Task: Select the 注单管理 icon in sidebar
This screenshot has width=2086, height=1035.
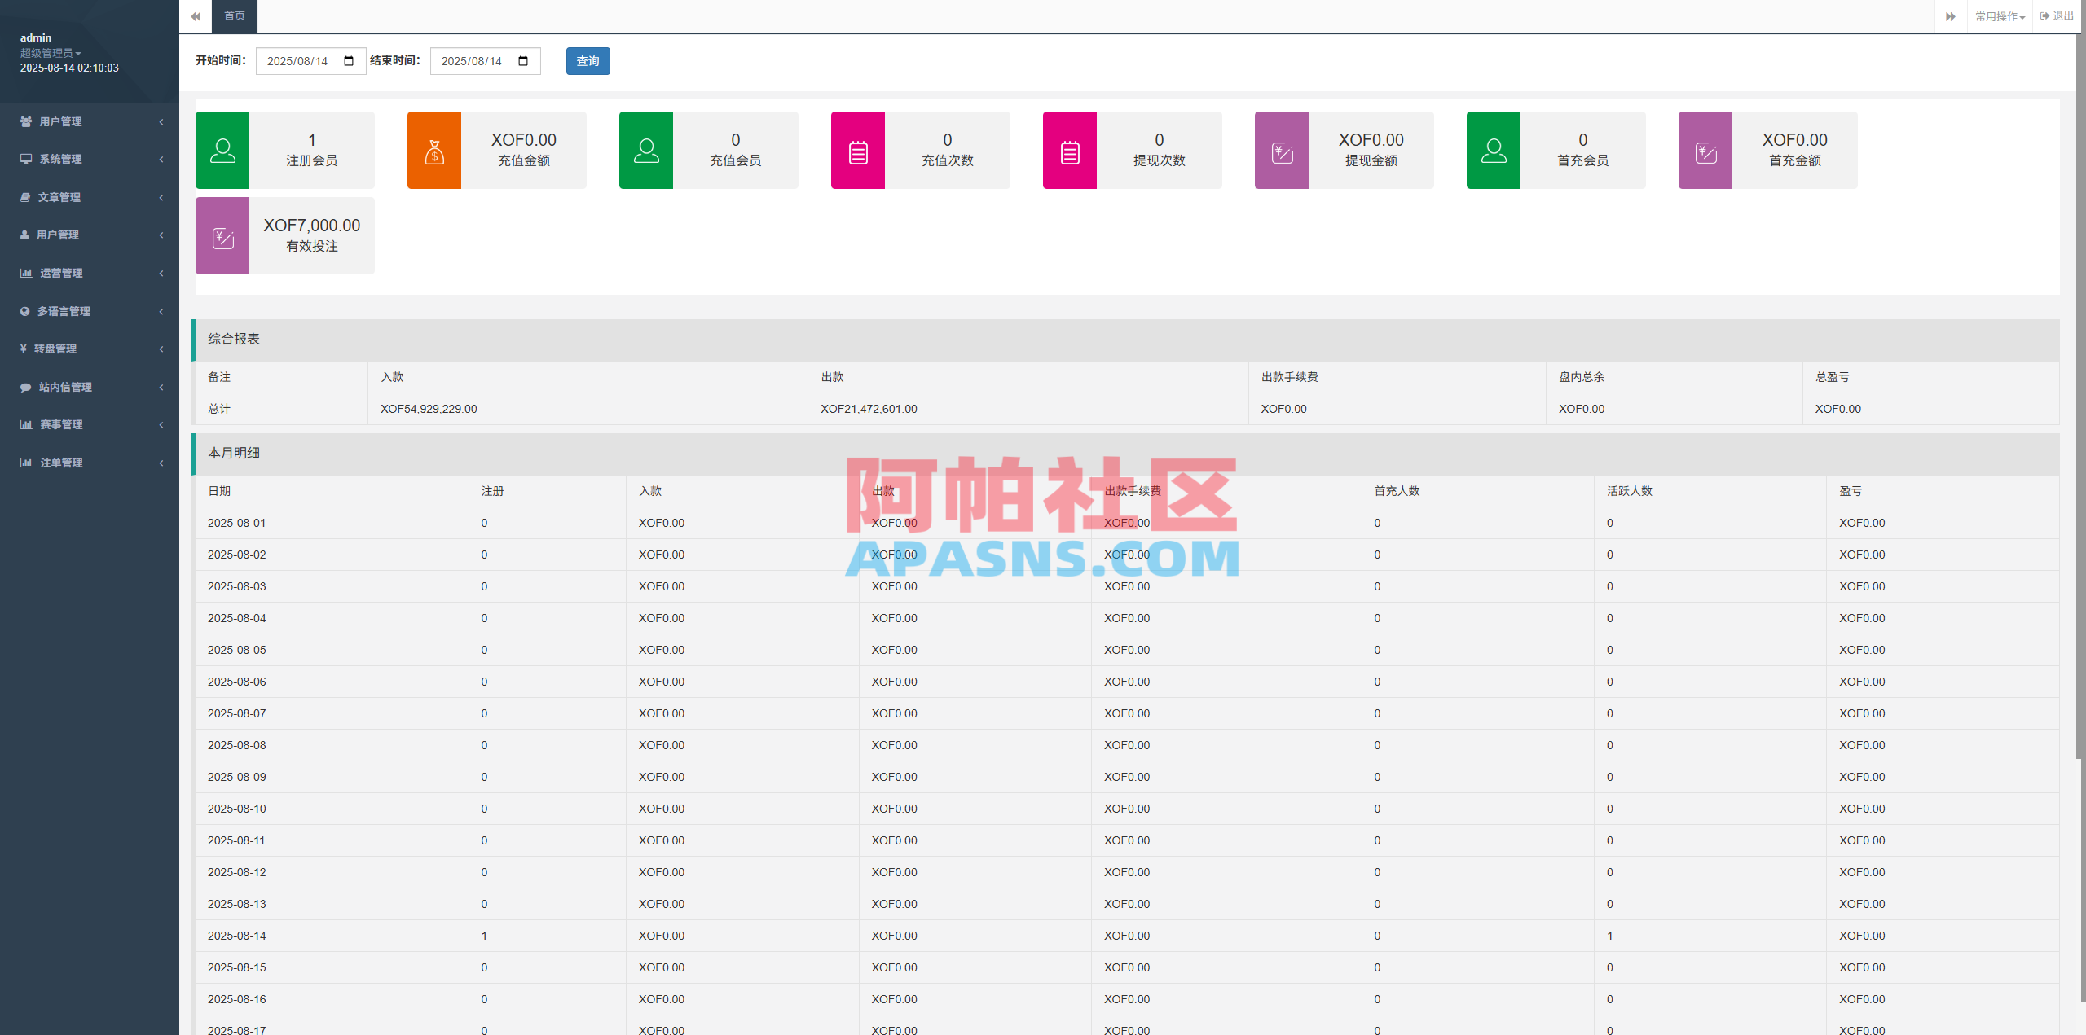Action: [x=24, y=462]
